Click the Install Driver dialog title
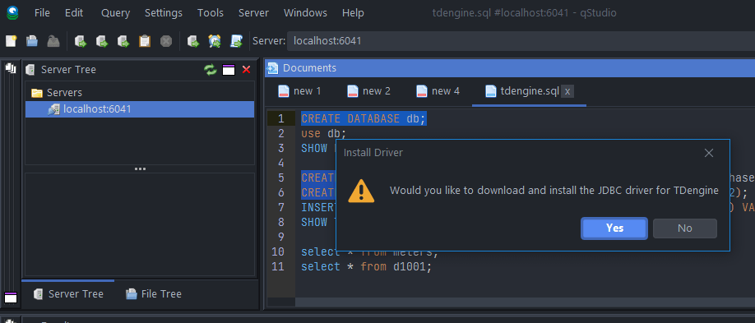Screen dimensions: 755x323 pos(373,153)
